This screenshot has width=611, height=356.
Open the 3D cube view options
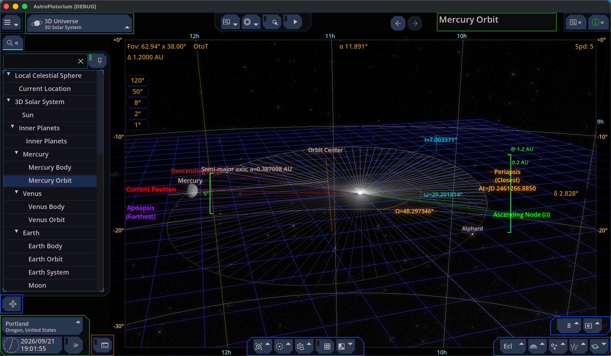point(263,346)
